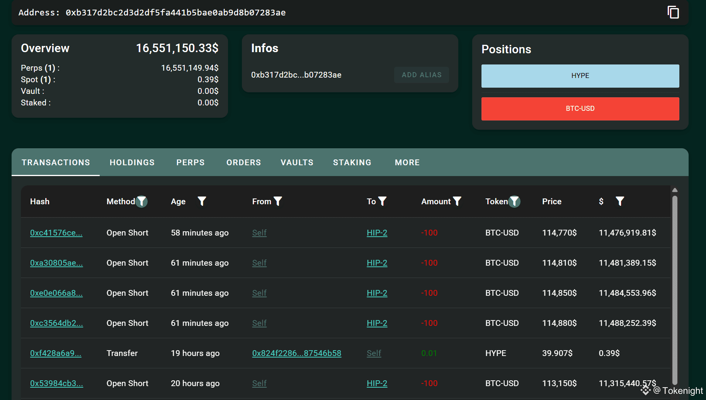Click the Amount column header label
Image resolution: width=706 pixels, height=400 pixels.
point(436,202)
